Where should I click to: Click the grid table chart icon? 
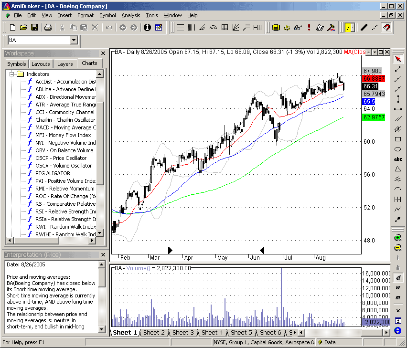pos(225,27)
